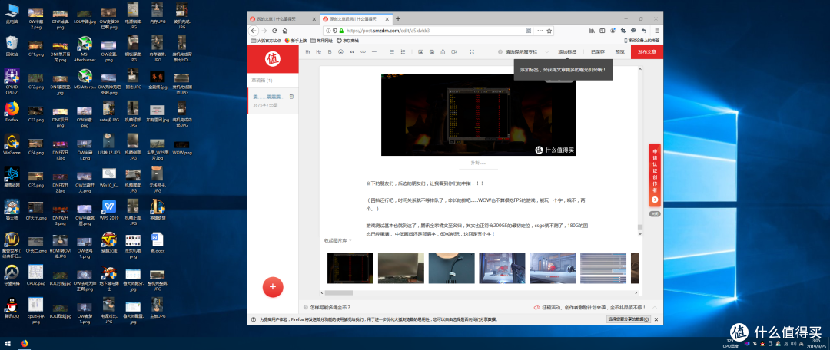Viewport: 830px width, 350px height.
Task: Toggle Firefox sidebar view
Action: point(603,31)
